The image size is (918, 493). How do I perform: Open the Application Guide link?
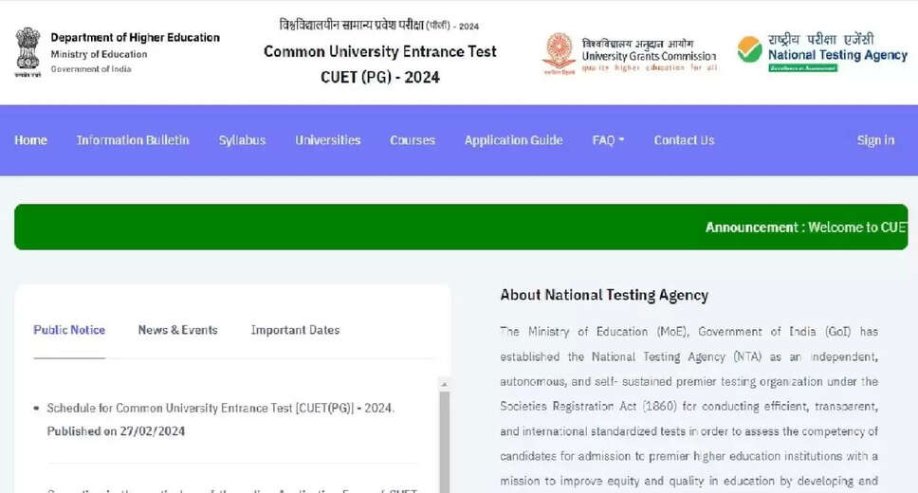click(513, 140)
